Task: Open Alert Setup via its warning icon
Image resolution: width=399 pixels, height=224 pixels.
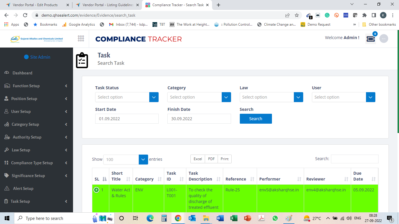Action: point(7,188)
